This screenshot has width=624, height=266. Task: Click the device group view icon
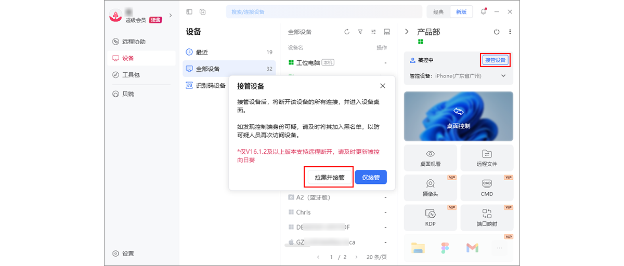(x=386, y=32)
